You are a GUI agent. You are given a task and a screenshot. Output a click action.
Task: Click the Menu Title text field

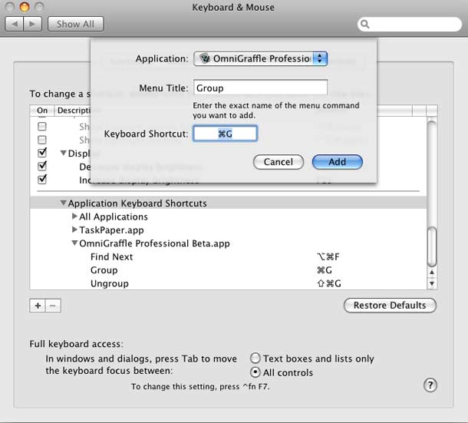point(260,88)
